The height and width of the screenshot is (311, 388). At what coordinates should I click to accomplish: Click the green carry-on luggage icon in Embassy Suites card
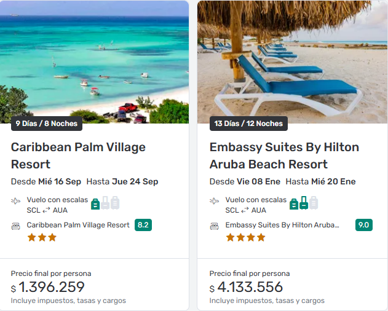pos(304,203)
